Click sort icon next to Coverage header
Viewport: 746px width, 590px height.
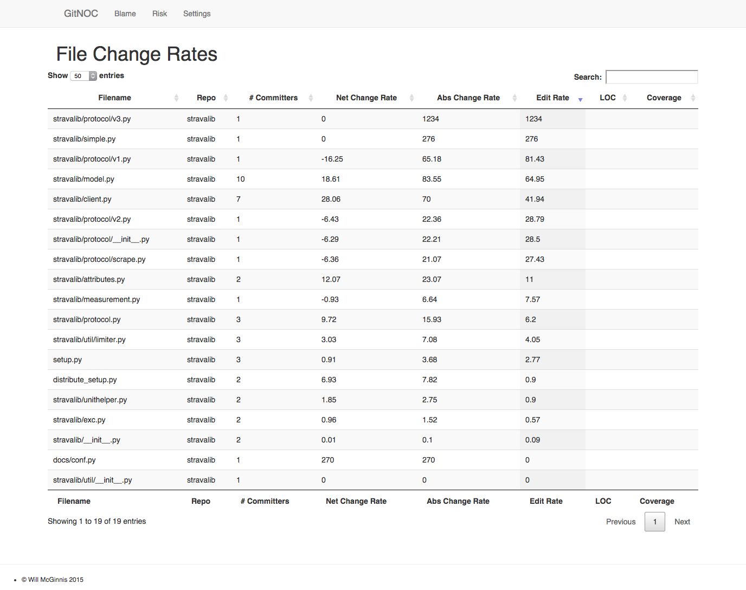693,98
